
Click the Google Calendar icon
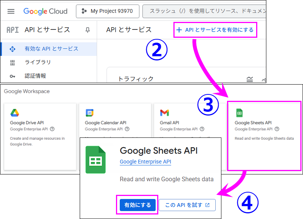(90, 113)
